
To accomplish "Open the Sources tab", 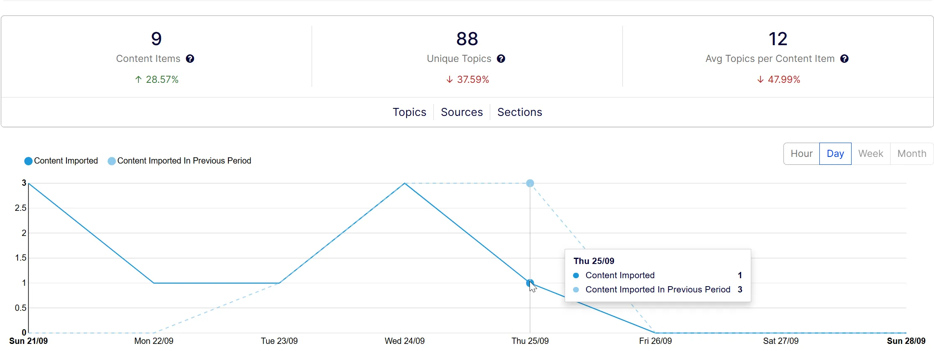I will pos(462,112).
